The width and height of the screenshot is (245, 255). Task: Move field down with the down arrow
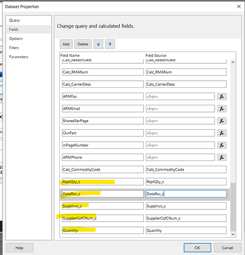[x=110, y=44]
